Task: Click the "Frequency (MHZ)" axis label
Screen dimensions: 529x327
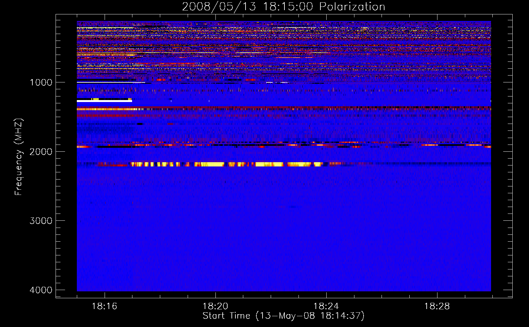Action: click(19, 157)
